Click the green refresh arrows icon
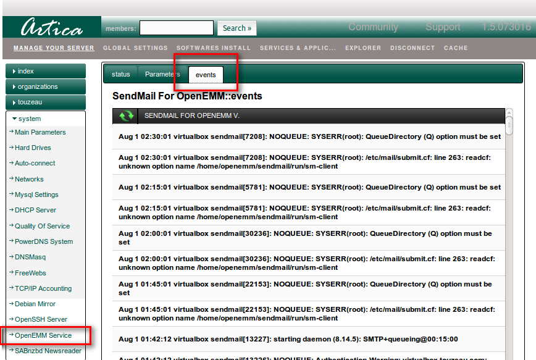Image resolution: width=536 pixels, height=360 pixels. click(x=126, y=116)
